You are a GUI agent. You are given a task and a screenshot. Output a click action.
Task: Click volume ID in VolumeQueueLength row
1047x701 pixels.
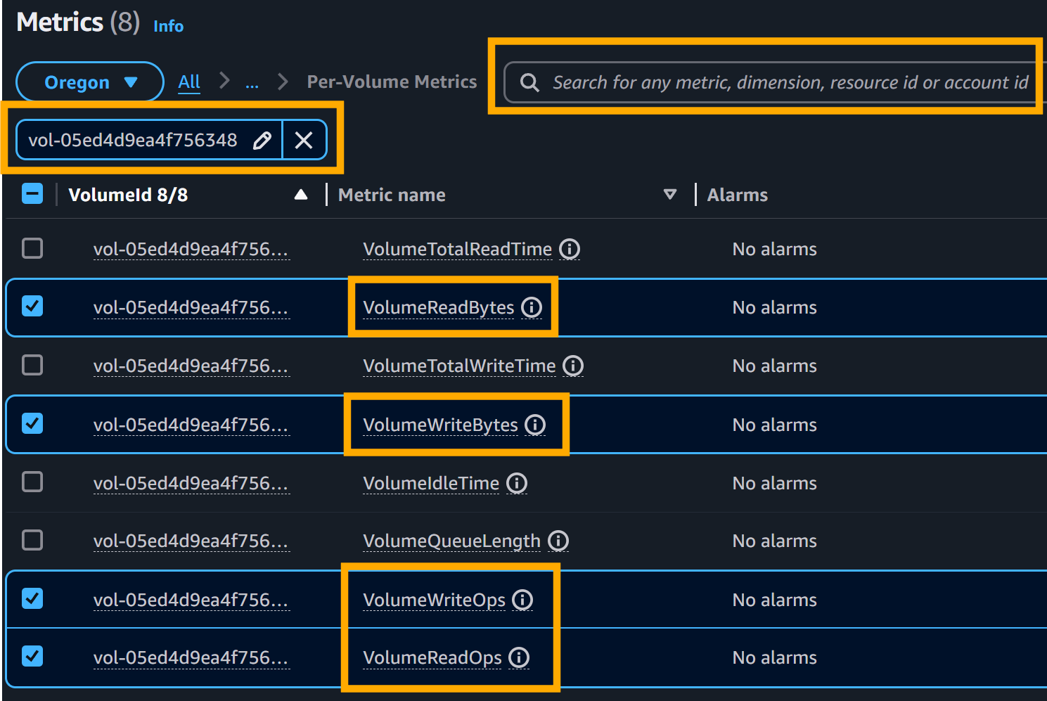(191, 541)
